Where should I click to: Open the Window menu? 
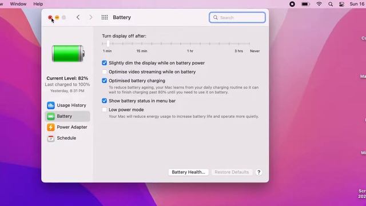coord(18,4)
